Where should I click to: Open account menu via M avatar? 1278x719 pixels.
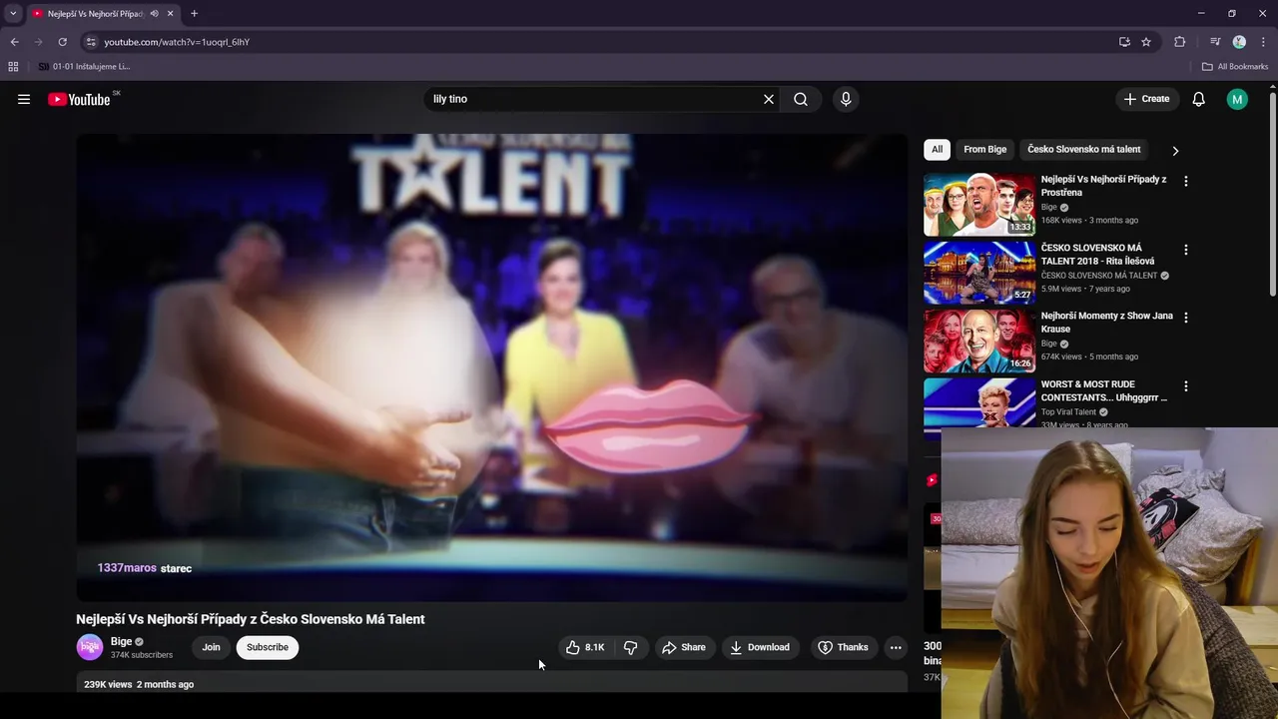[1237, 99]
